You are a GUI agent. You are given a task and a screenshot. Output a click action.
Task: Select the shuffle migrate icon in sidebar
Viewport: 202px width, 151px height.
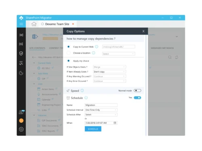pos(21,35)
